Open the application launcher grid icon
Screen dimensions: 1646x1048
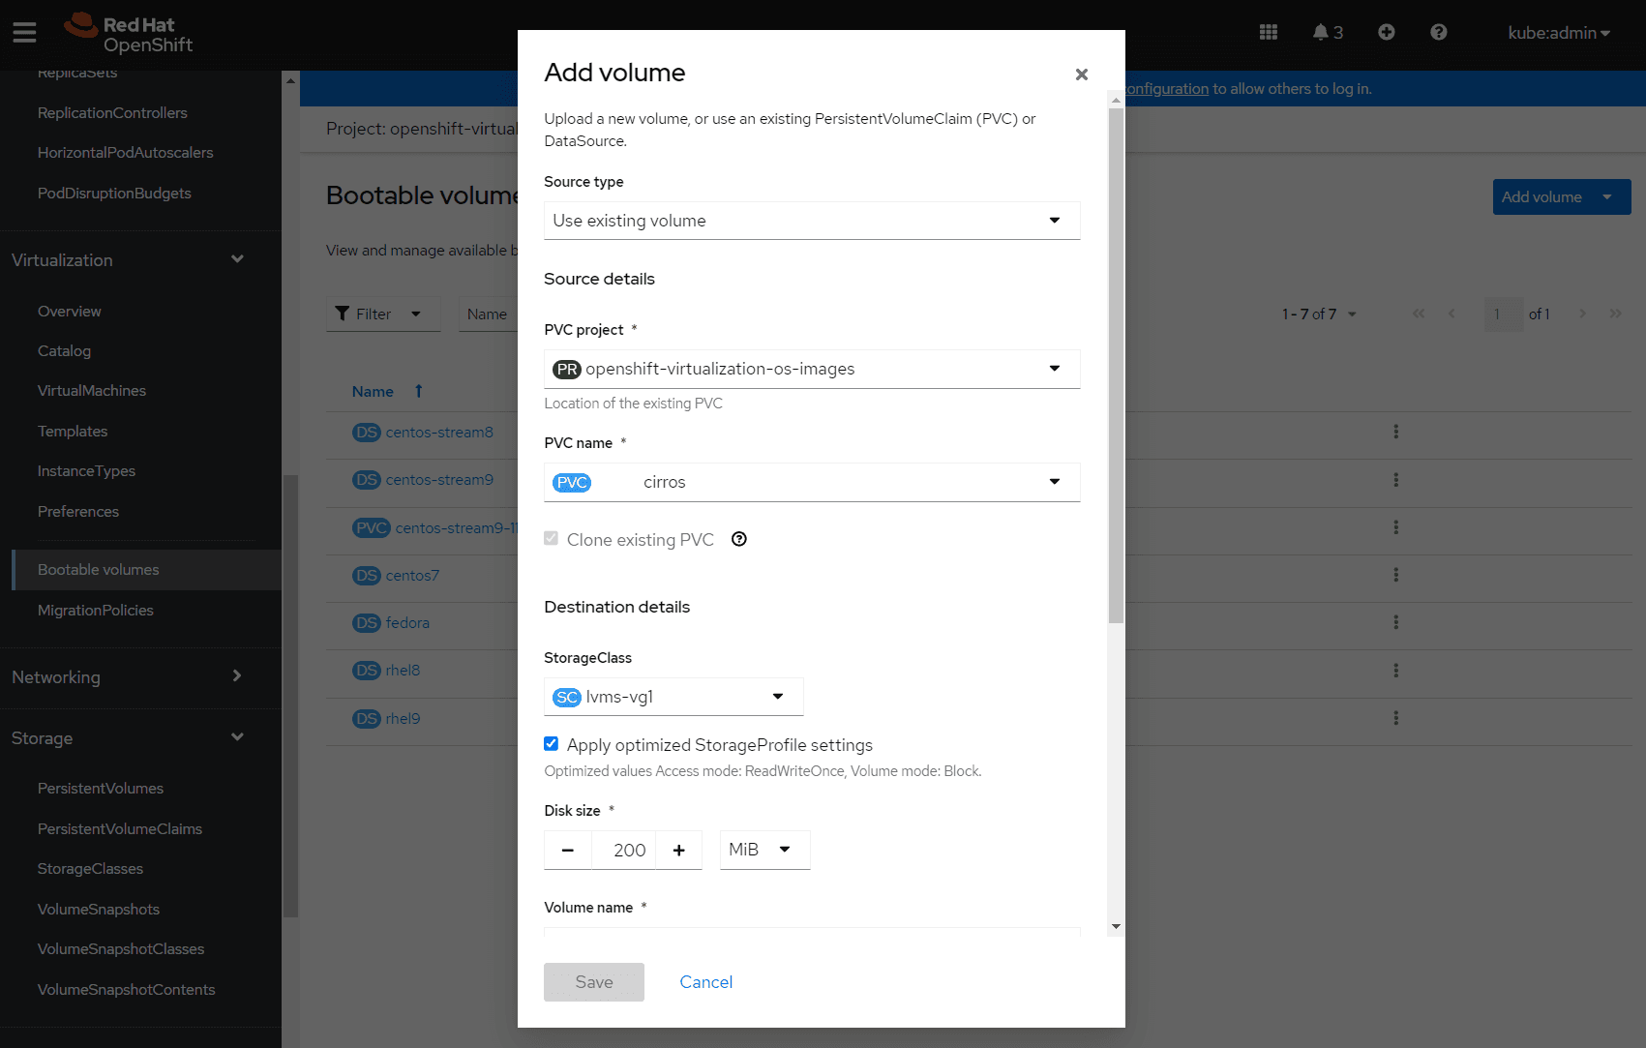(1268, 31)
